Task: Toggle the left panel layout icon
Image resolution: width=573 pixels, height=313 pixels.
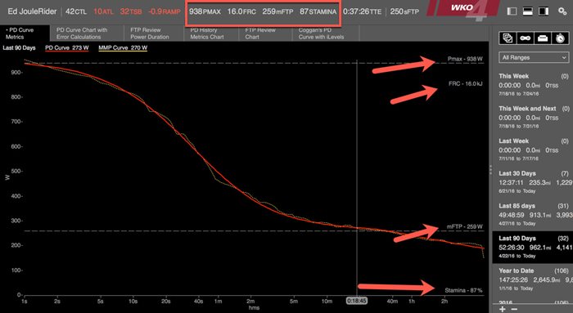Action: pyautogui.click(x=512, y=11)
